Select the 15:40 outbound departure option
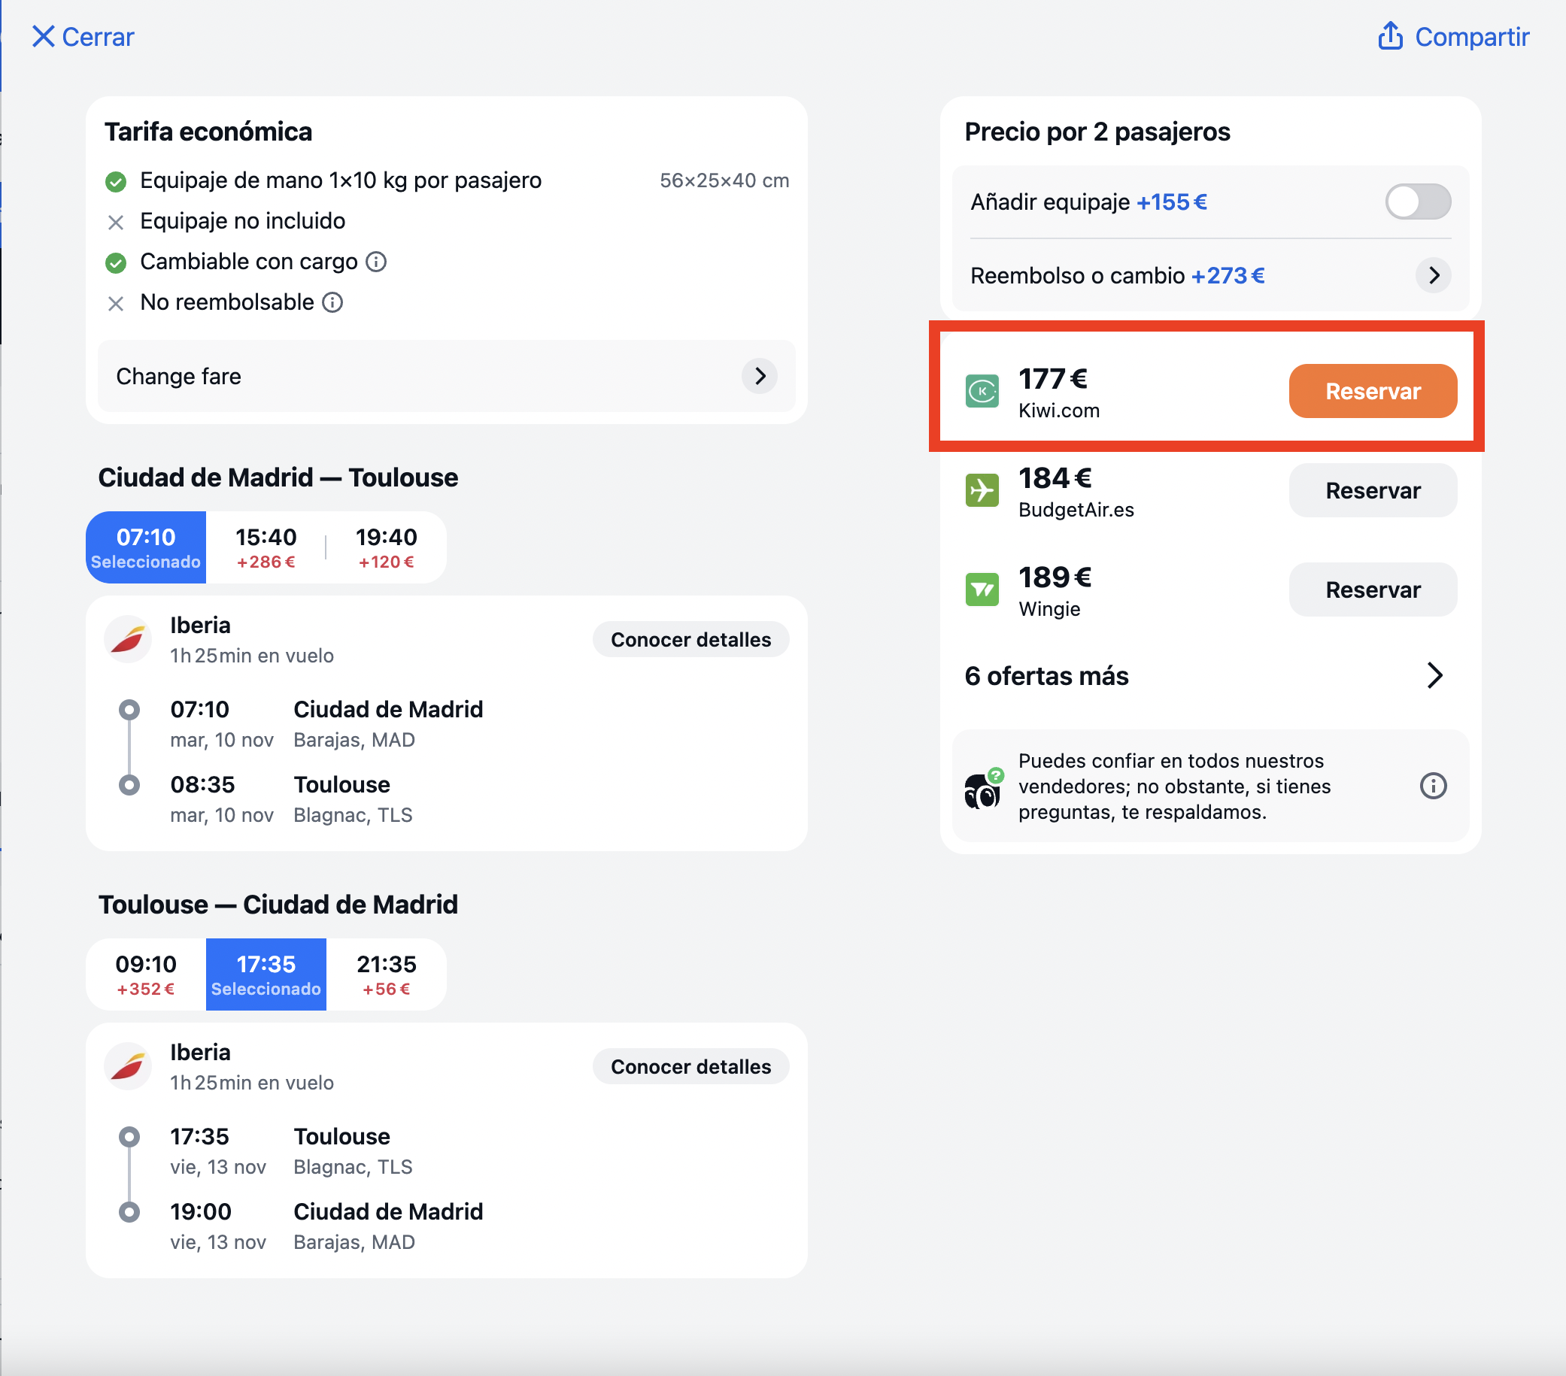Viewport: 1566px width, 1376px height. (266, 547)
